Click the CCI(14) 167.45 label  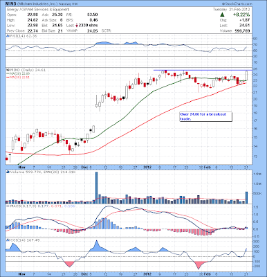tap(24, 240)
